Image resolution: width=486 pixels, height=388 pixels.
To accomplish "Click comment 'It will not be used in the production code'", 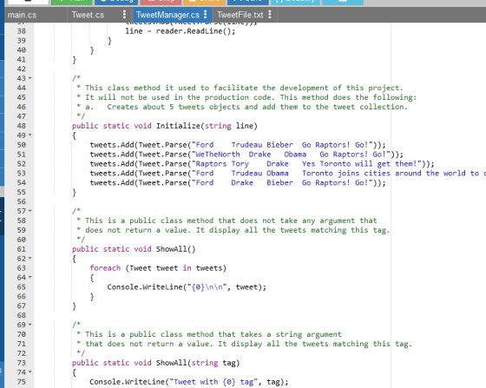I will 180,97.
